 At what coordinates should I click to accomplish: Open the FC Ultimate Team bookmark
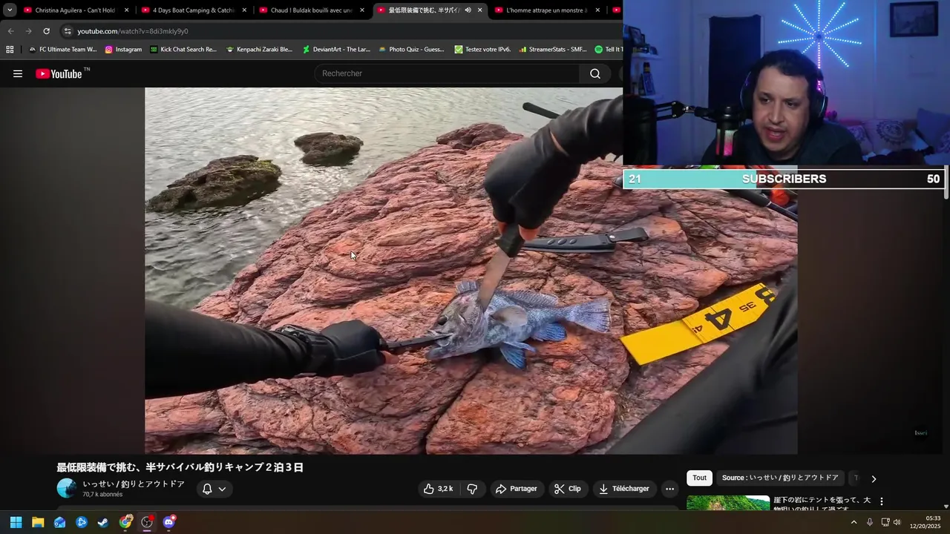tap(62, 50)
